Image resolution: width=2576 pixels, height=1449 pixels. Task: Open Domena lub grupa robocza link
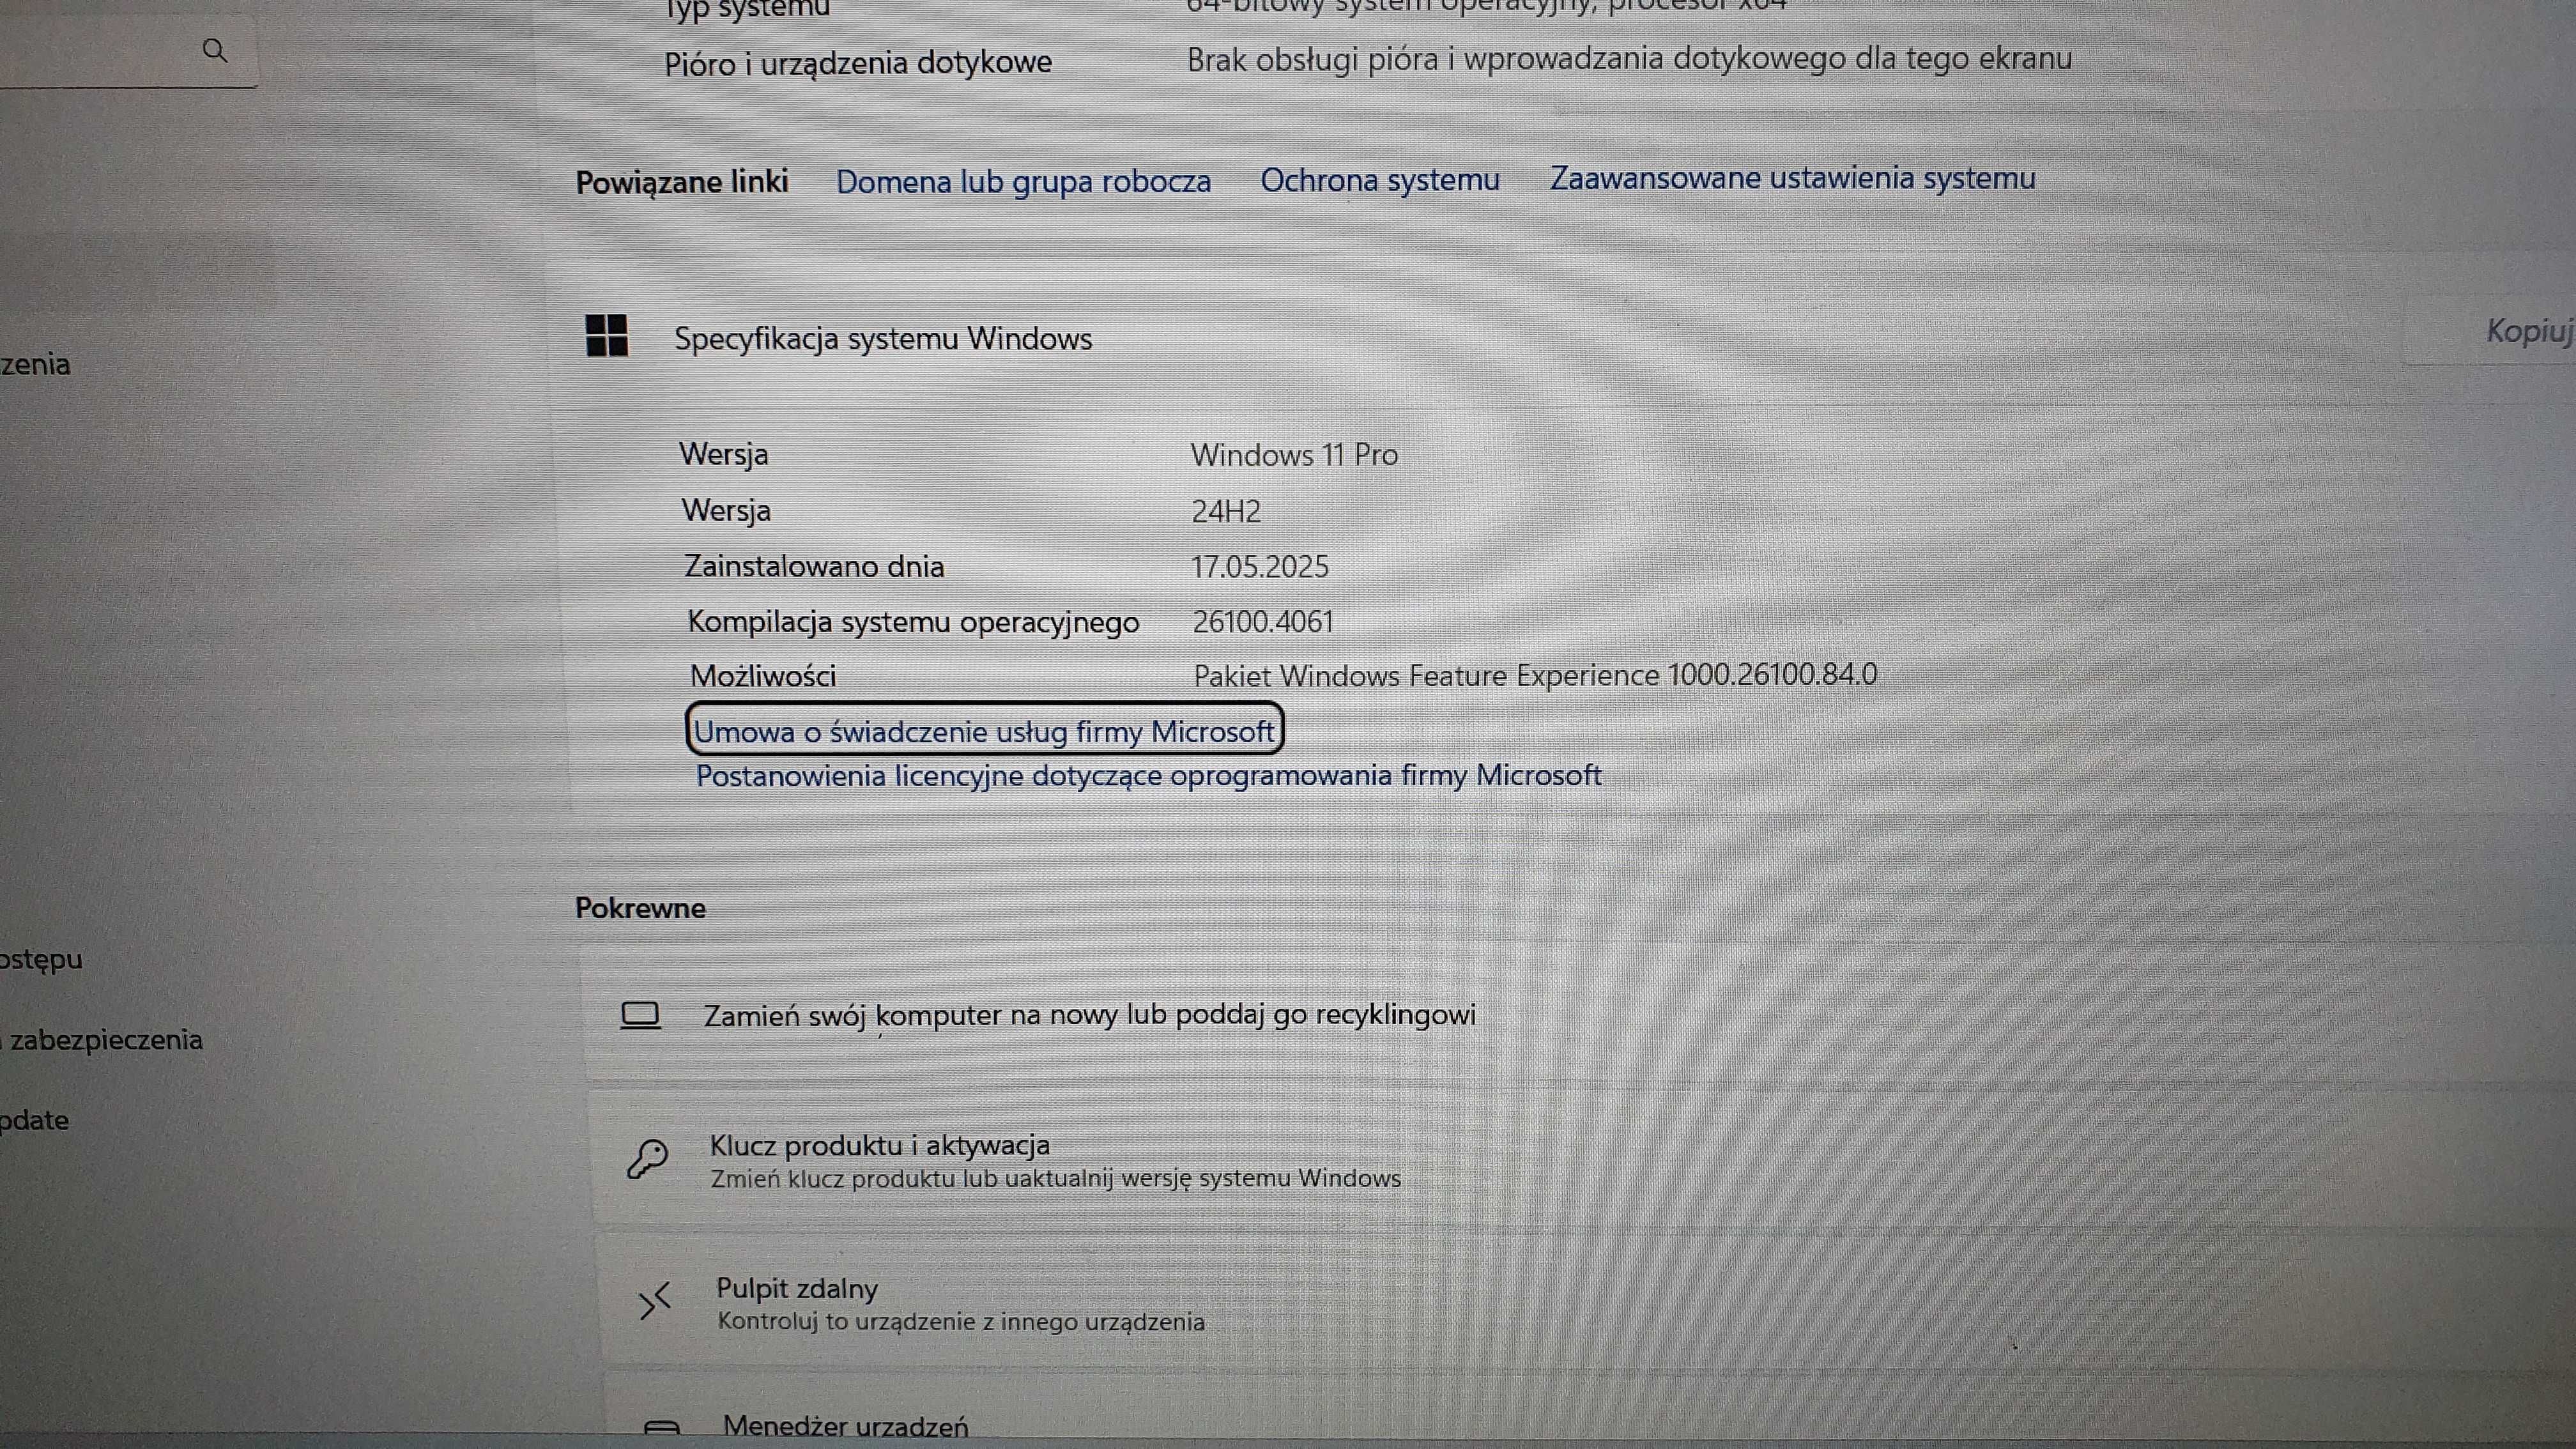[x=1023, y=181]
